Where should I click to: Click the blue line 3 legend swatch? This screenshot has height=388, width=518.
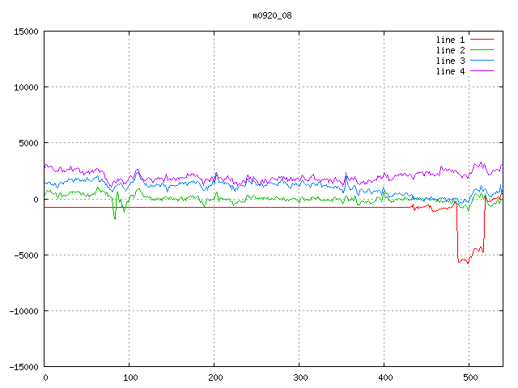[x=482, y=61]
